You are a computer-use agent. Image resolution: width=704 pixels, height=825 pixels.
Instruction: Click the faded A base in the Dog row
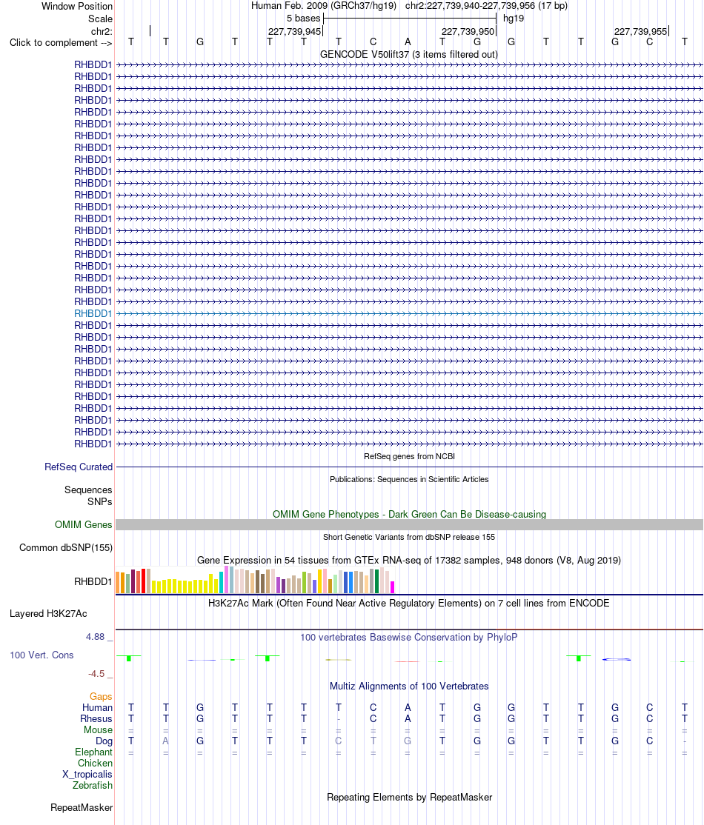165,741
